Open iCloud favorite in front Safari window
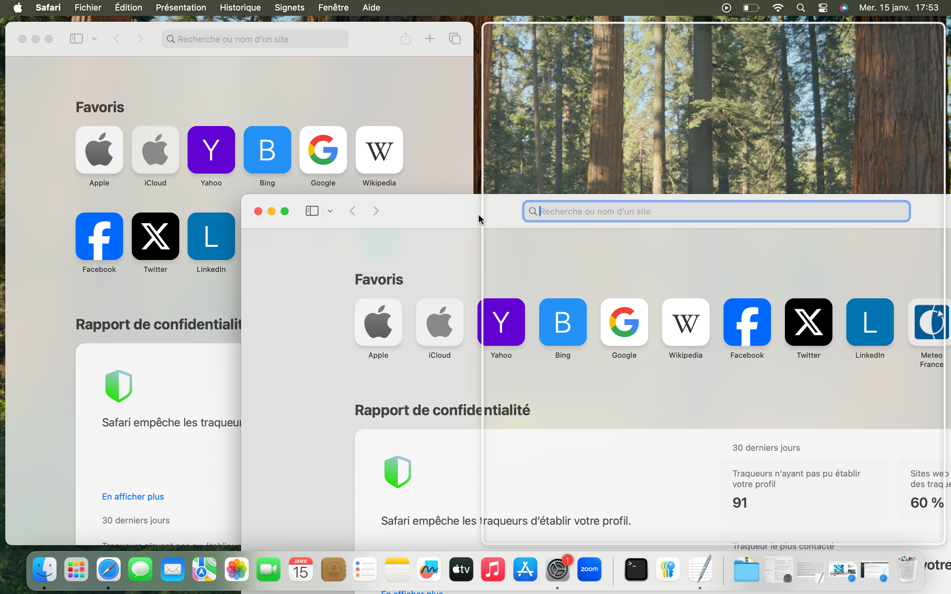This screenshot has height=594, width=951. pyautogui.click(x=440, y=322)
